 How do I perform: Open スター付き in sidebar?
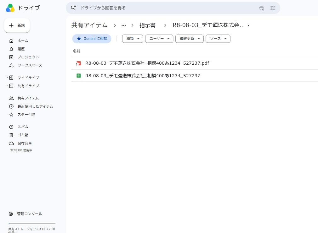pyautogui.click(x=26, y=115)
